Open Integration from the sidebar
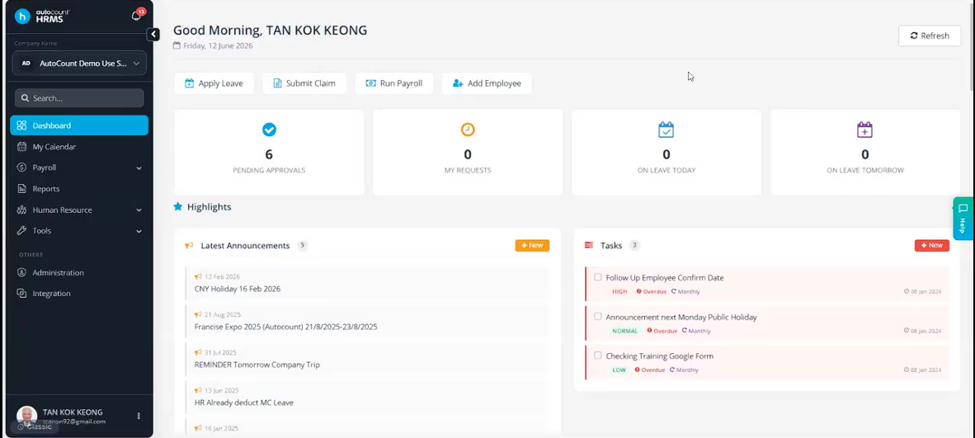The height and width of the screenshot is (438, 975). 79,293
